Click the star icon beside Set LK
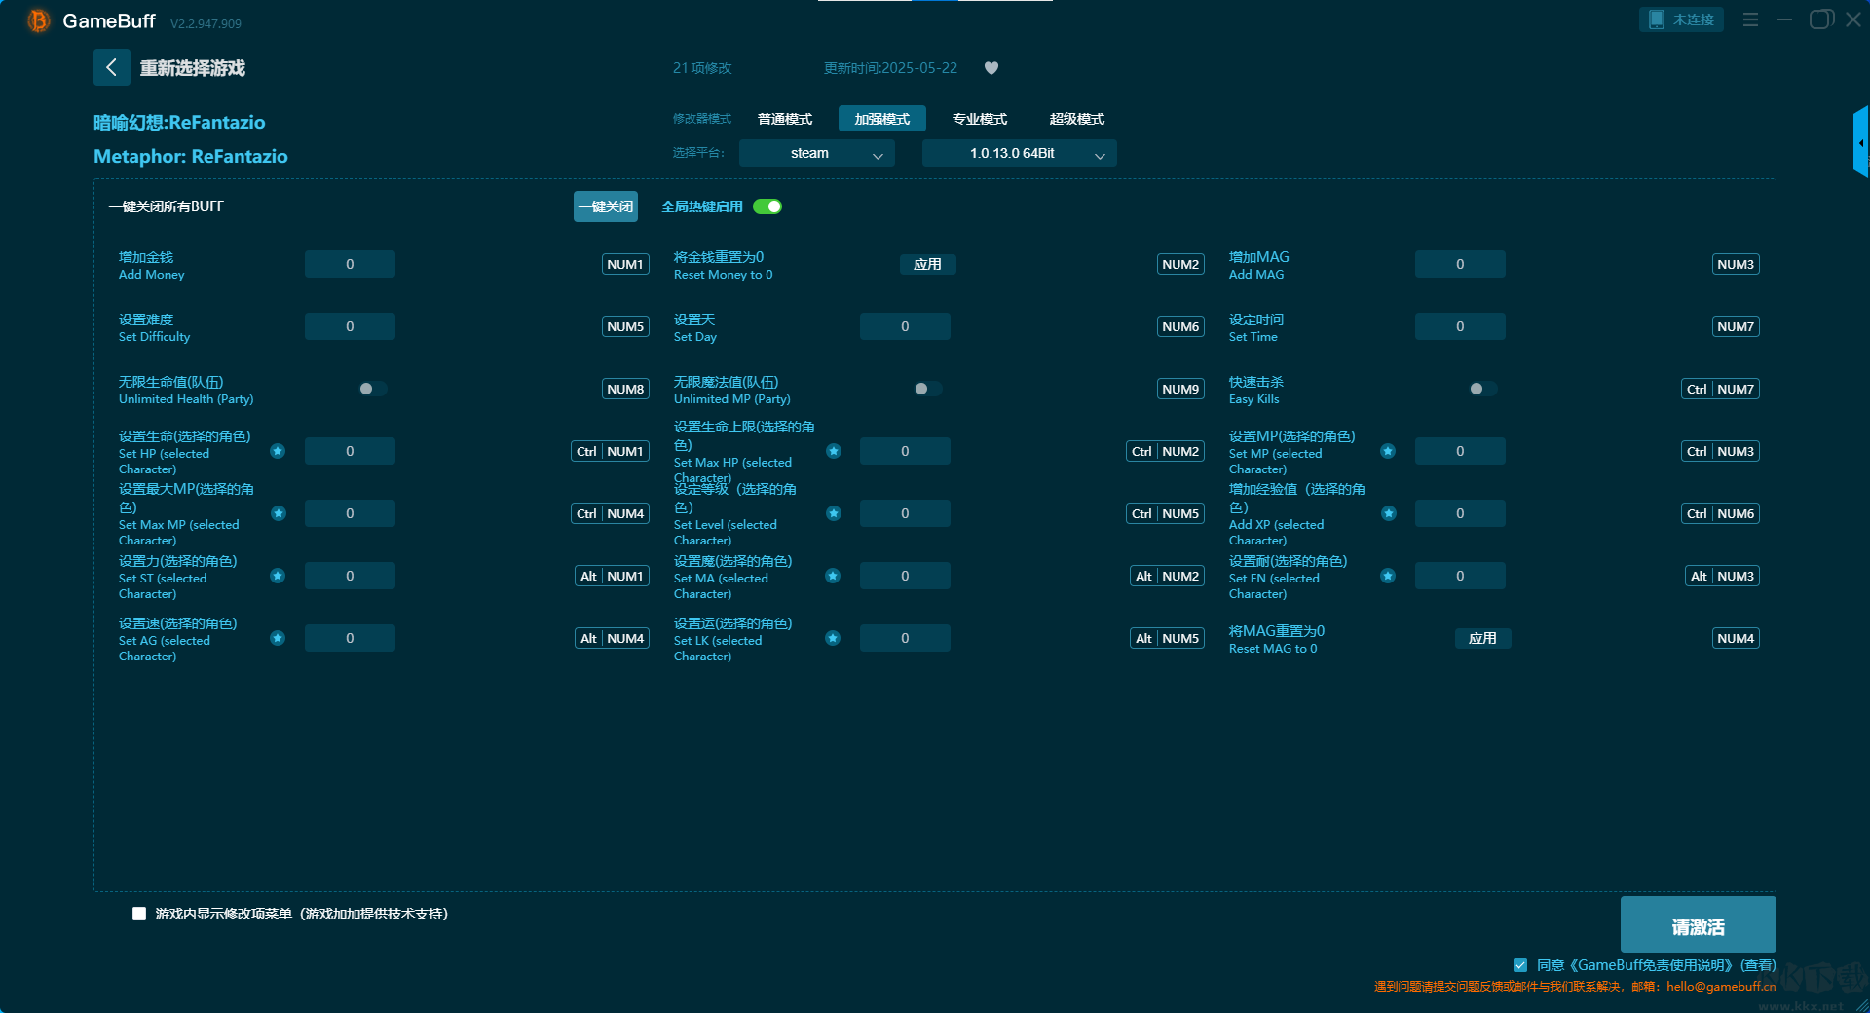This screenshot has height=1013, width=1870. tap(833, 638)
